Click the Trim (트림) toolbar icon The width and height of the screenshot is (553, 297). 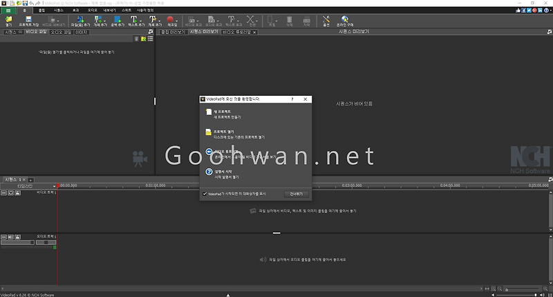(270, 21)
